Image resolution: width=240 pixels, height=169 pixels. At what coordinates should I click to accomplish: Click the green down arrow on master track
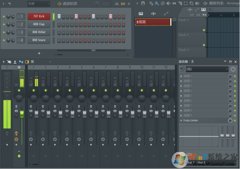19,156
